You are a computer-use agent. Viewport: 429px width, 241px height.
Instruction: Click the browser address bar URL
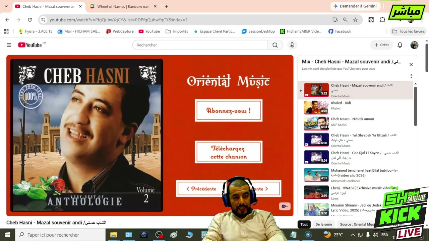point(119,20)
